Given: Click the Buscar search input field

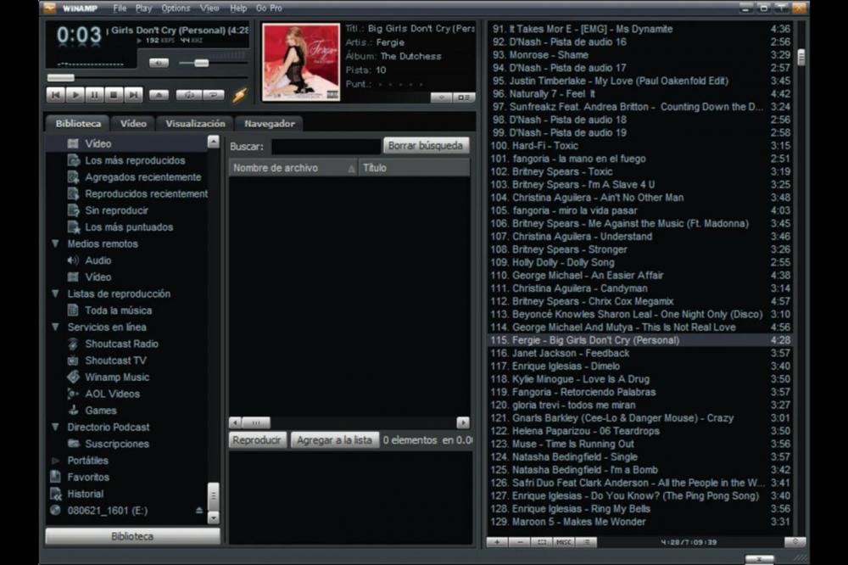Looking at the screenshot, I should [325, 146].
